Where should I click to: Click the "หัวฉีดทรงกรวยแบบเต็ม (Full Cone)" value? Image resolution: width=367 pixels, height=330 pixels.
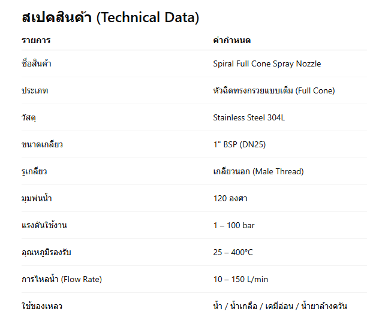[x=273, y=91]
